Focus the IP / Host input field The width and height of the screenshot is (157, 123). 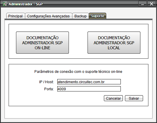[89, 82]
